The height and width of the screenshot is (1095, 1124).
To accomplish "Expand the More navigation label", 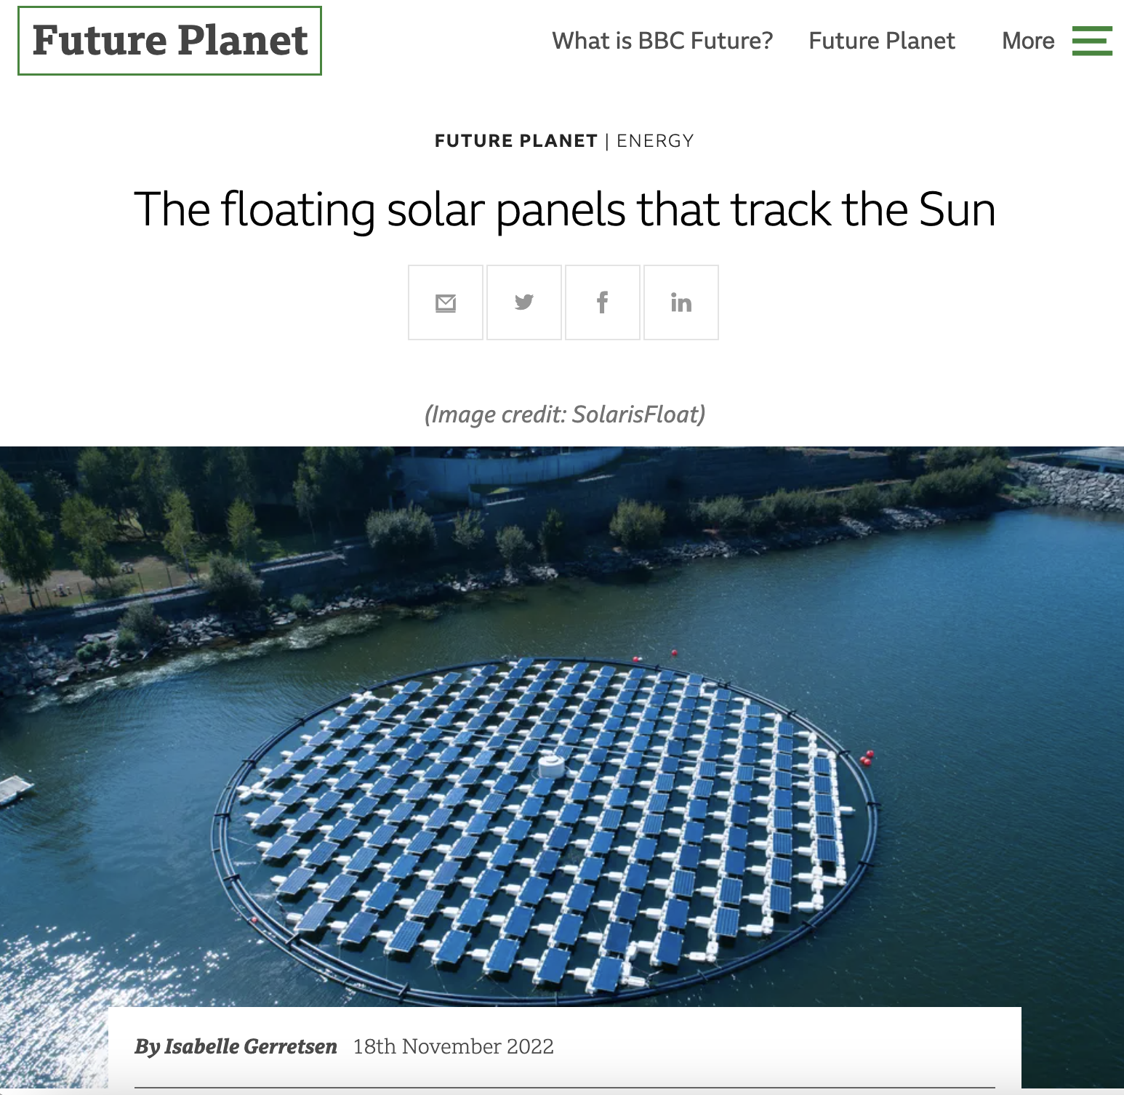I will [x=1027, y=41].
